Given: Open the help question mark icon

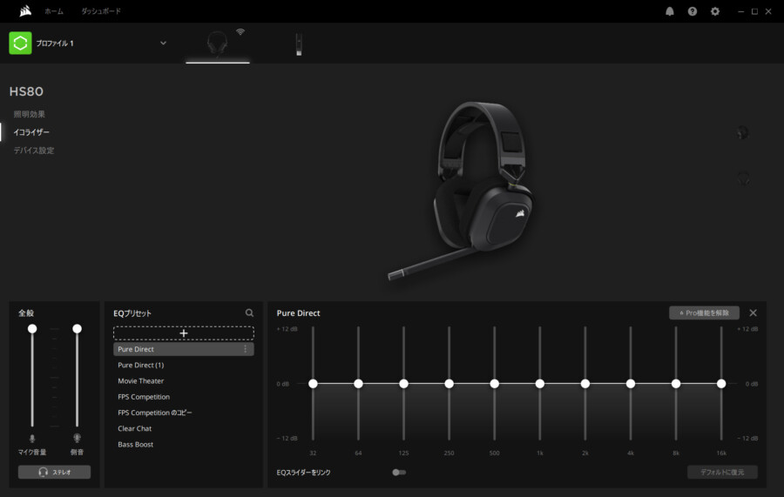Looking at the screenshot, I should [x=693, y=11].
